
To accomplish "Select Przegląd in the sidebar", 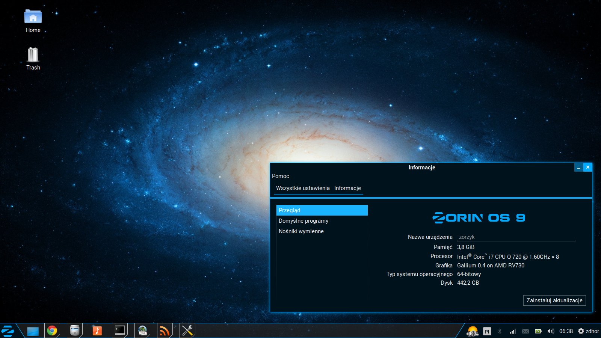I will 322,210.
